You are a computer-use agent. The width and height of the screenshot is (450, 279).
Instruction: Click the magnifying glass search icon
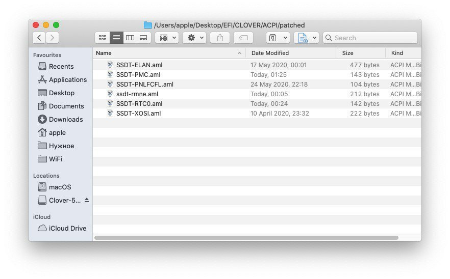tap(329, 38)
